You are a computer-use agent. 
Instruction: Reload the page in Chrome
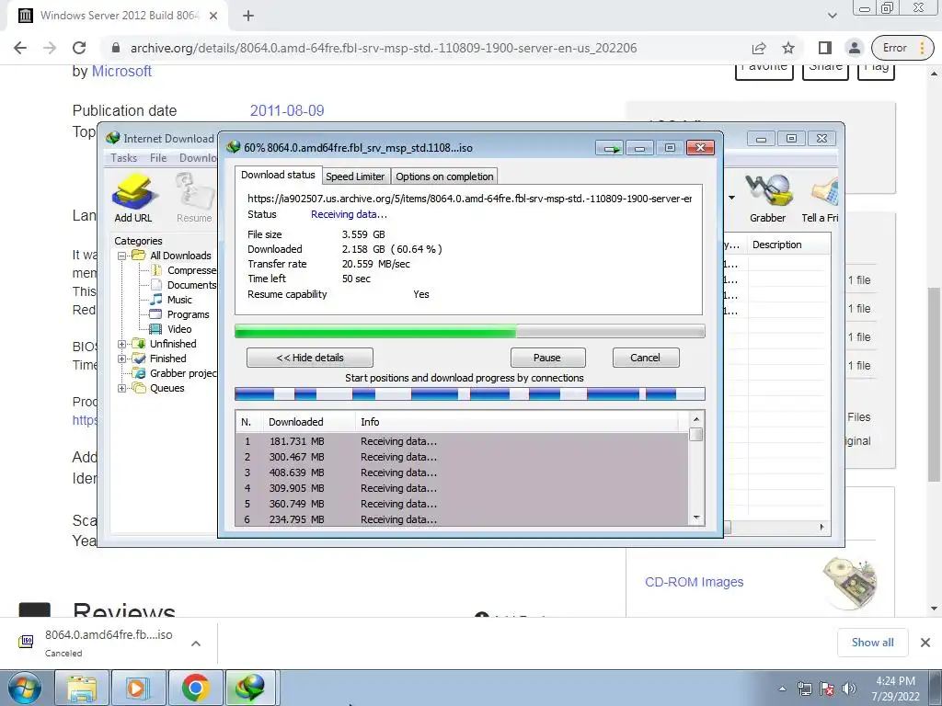coord(79,48)
